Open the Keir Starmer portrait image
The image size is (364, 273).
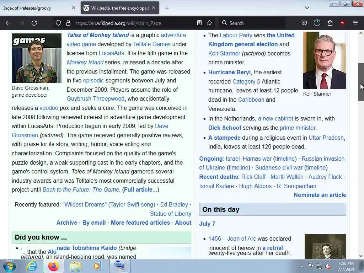click(325, 60)
